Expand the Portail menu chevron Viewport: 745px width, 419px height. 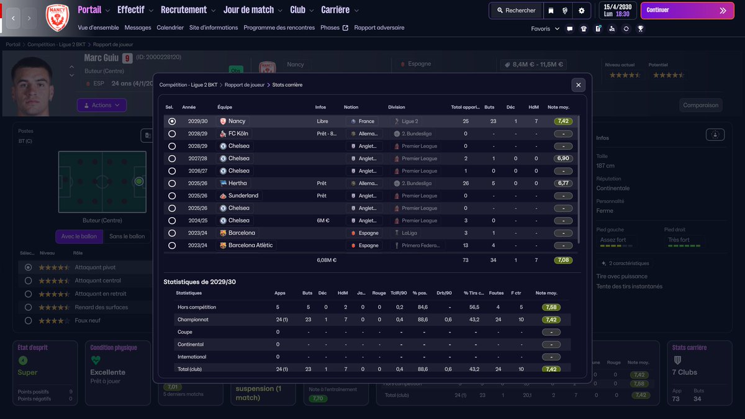[x=108, y=11]
